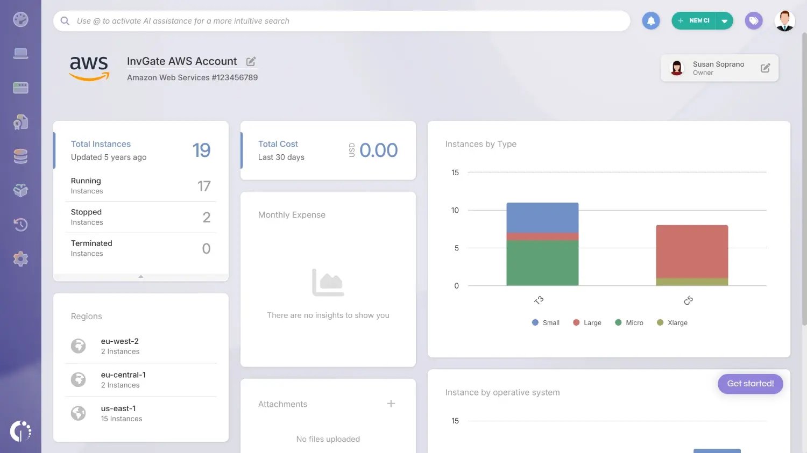This screenshot has height=453, width=807.
Task: Click the laptop devices icon in sidebar
Action: click(x=20, y=53)
